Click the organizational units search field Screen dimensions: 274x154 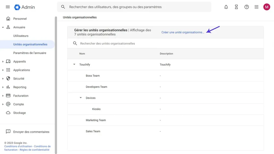133,43
